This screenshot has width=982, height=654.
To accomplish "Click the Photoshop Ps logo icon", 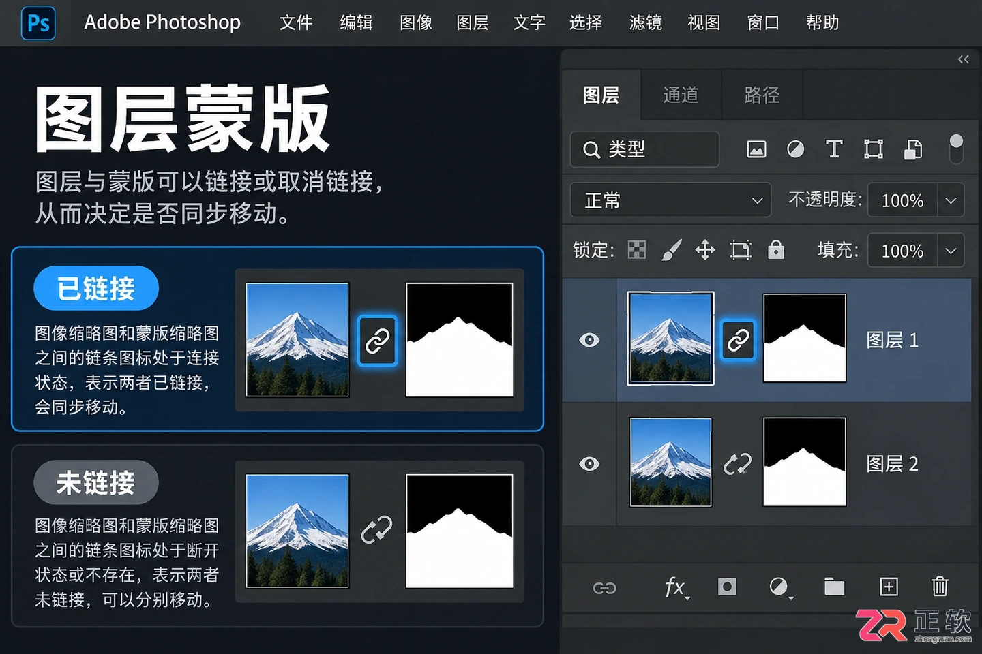I will [x=38, y=23].
